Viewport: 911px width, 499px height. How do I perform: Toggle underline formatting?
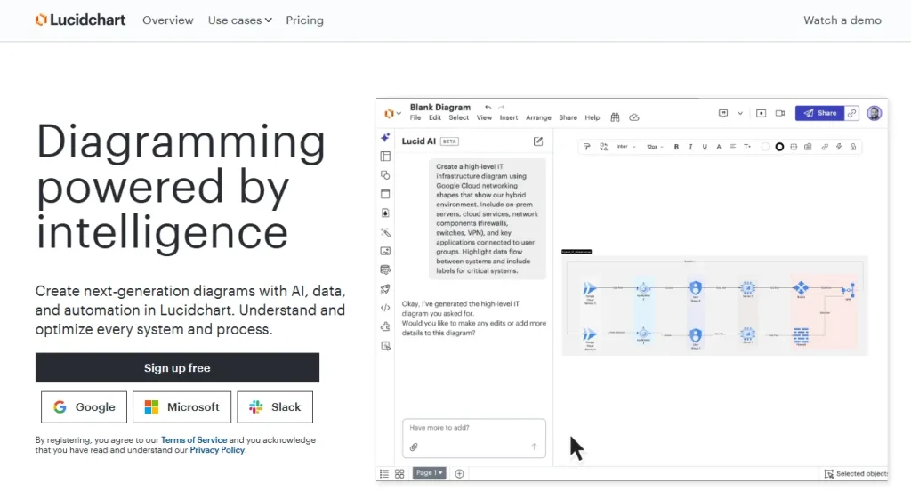coord(705,147)
